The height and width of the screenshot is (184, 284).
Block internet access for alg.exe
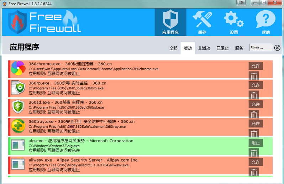tap(256, 143)
